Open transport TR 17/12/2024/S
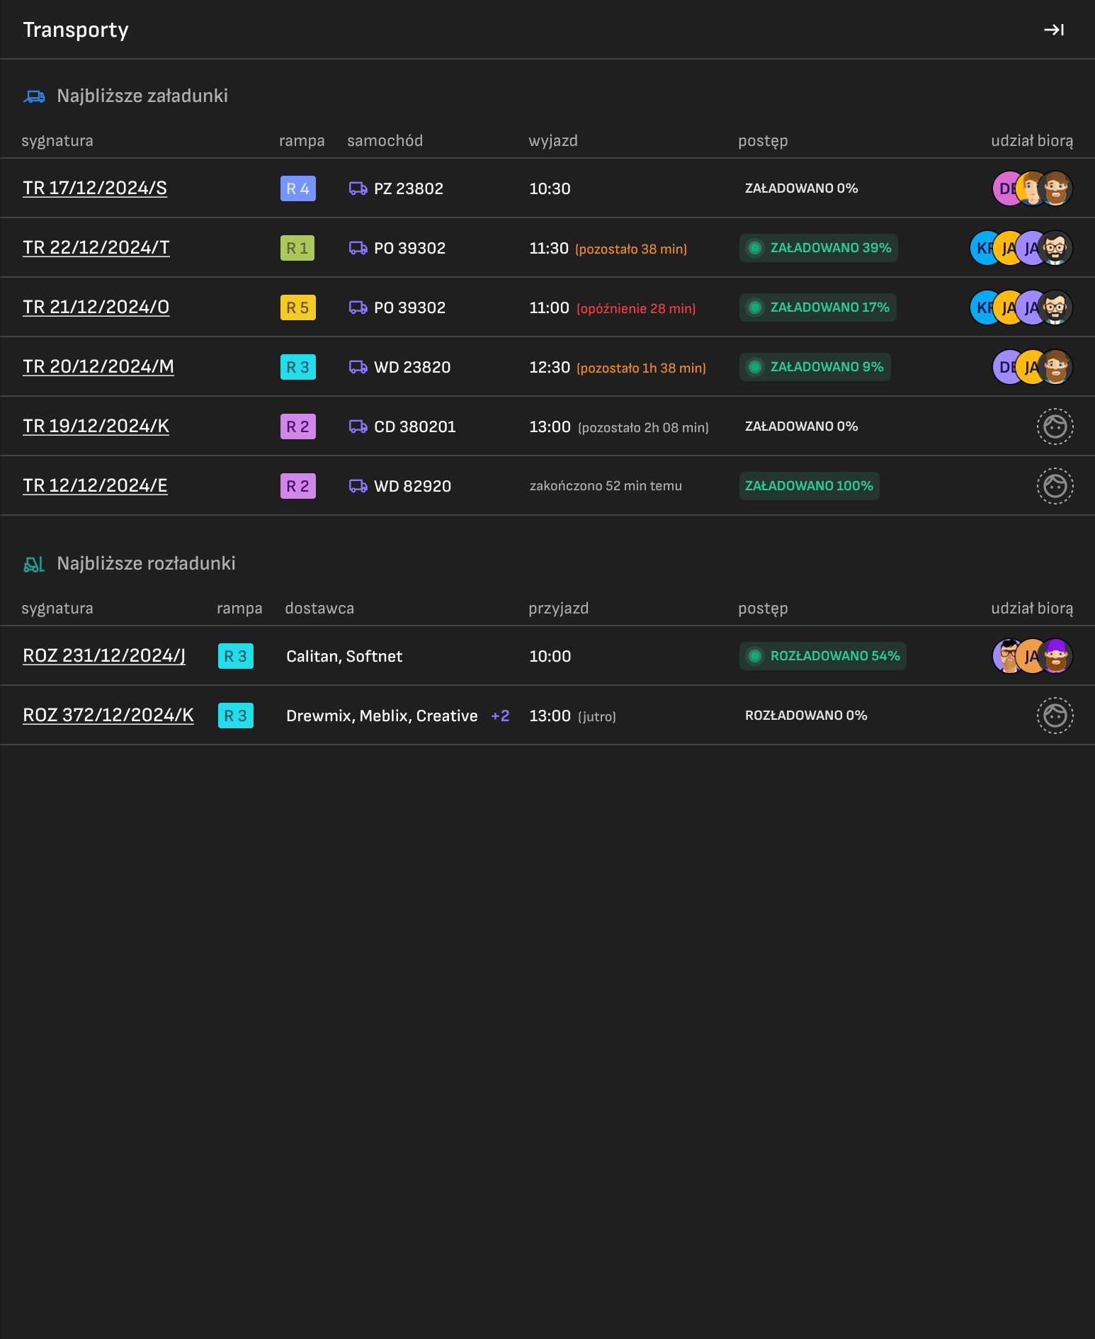The height and width of the screenshot is (1339, 1095). coord(95,188)
